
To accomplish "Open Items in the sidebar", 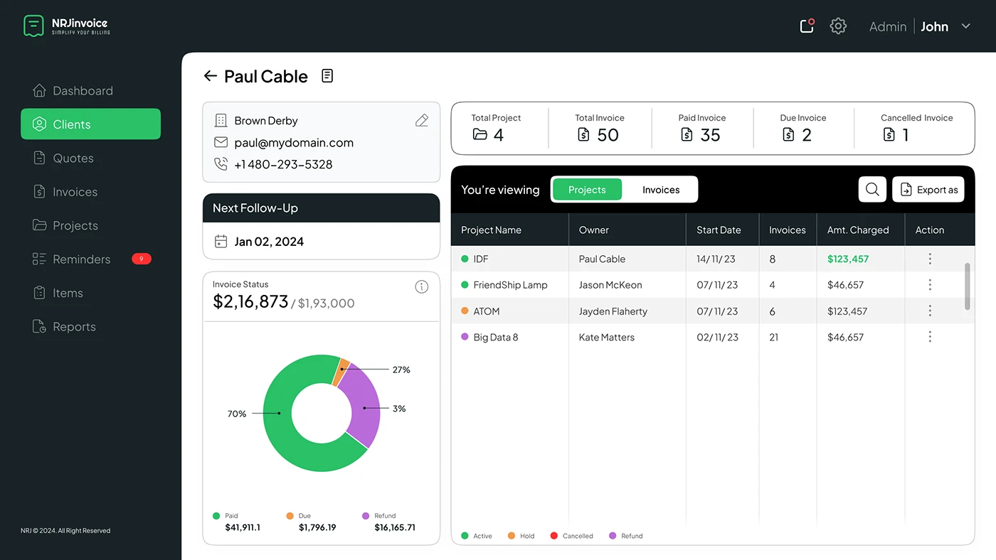I will 58,293.
